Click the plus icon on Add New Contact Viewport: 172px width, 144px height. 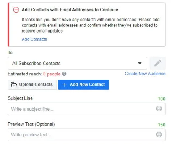(65, 85)
